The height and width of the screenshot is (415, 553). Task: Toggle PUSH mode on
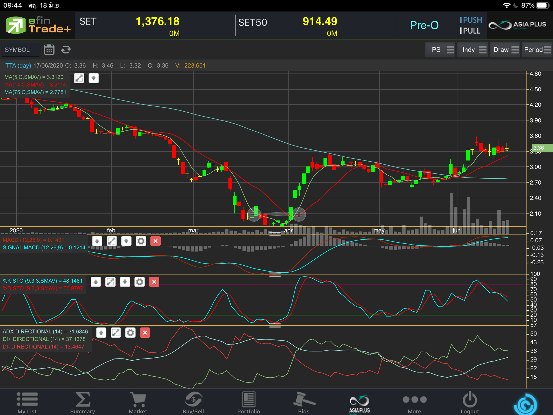[x=471, y=20]
